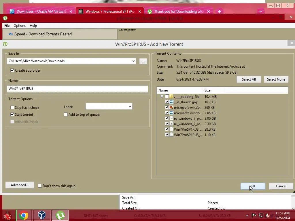The image size is (295, 221).
Task: Expand the padding_file folder tree node
Action: (162, 96)
